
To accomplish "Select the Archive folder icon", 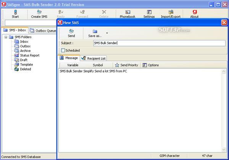I will tap(17, 51).
